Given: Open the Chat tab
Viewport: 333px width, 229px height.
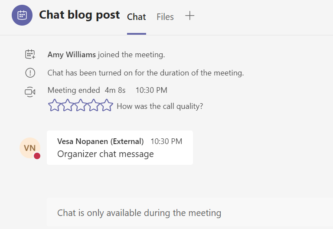Looking at the screenshot, I should [136, 17].
